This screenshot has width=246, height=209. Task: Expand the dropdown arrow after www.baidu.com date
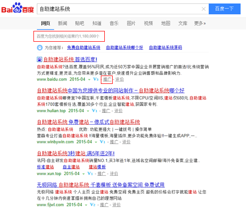pos(89,79)
